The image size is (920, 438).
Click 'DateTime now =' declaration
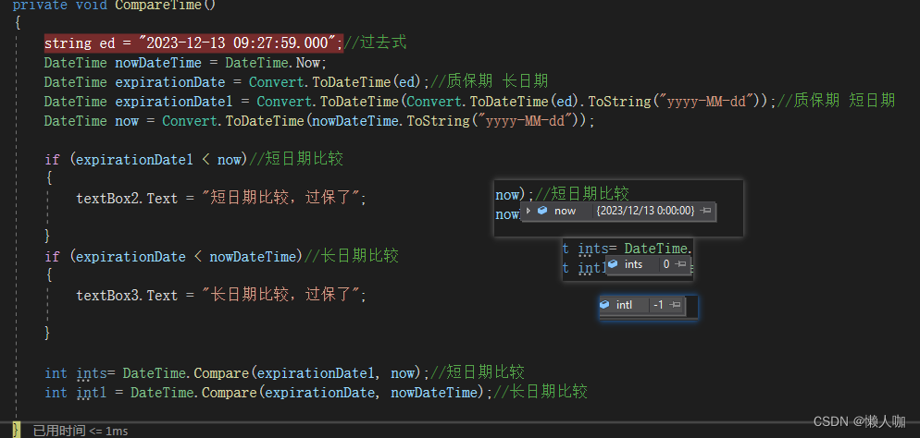99,121
